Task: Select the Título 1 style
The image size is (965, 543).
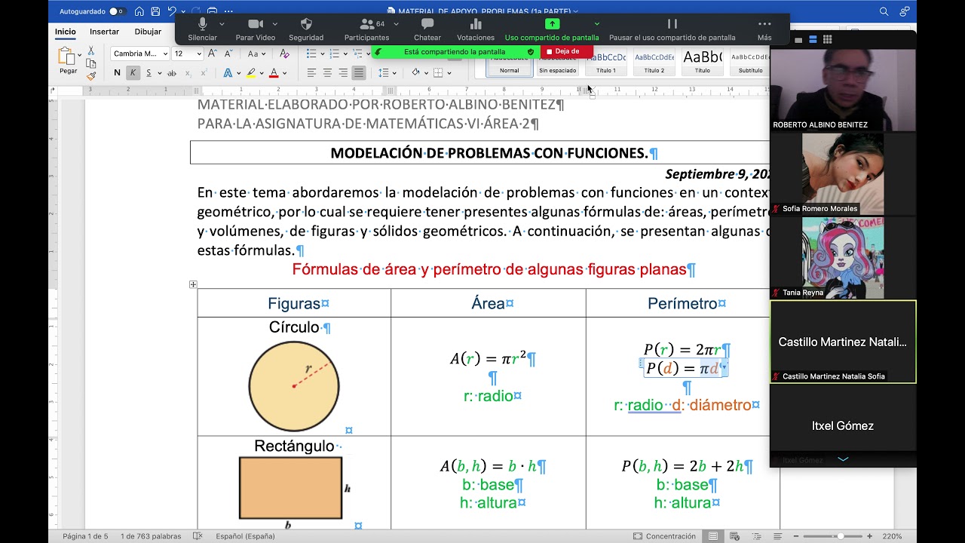Action: [606, 62]
